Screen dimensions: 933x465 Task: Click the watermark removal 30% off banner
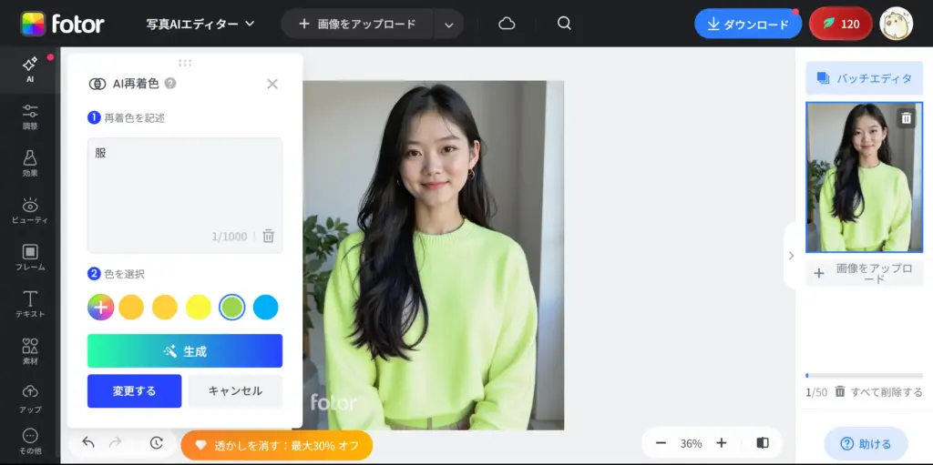277,445
